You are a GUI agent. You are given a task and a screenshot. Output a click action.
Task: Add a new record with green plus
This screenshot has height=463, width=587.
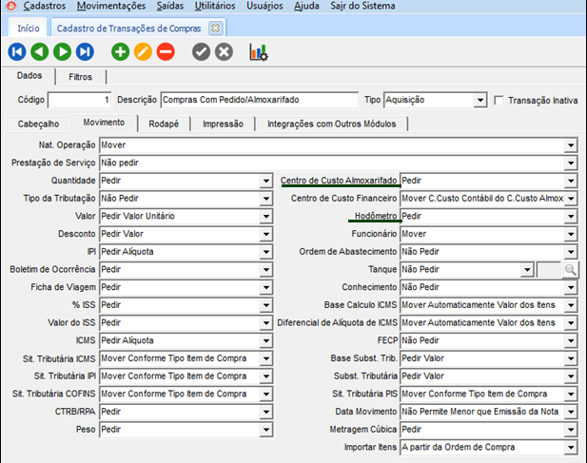(120, 52)
